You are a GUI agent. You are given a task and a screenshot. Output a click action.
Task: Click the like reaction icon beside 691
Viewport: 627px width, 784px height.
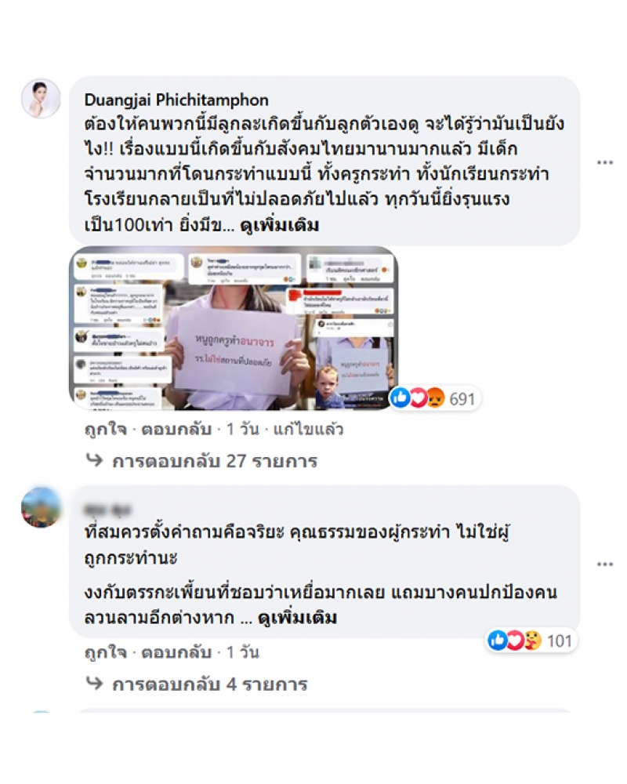(x=400, y=398)
